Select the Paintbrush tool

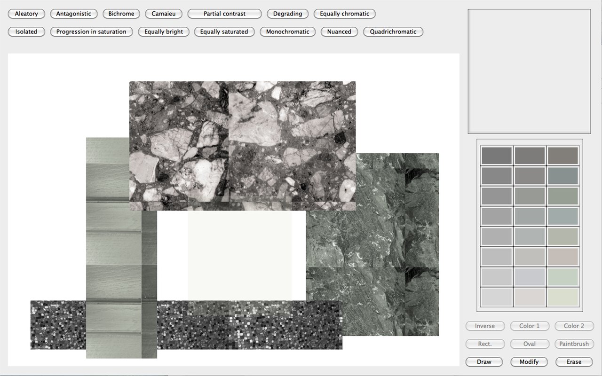(x=574, y=344)
